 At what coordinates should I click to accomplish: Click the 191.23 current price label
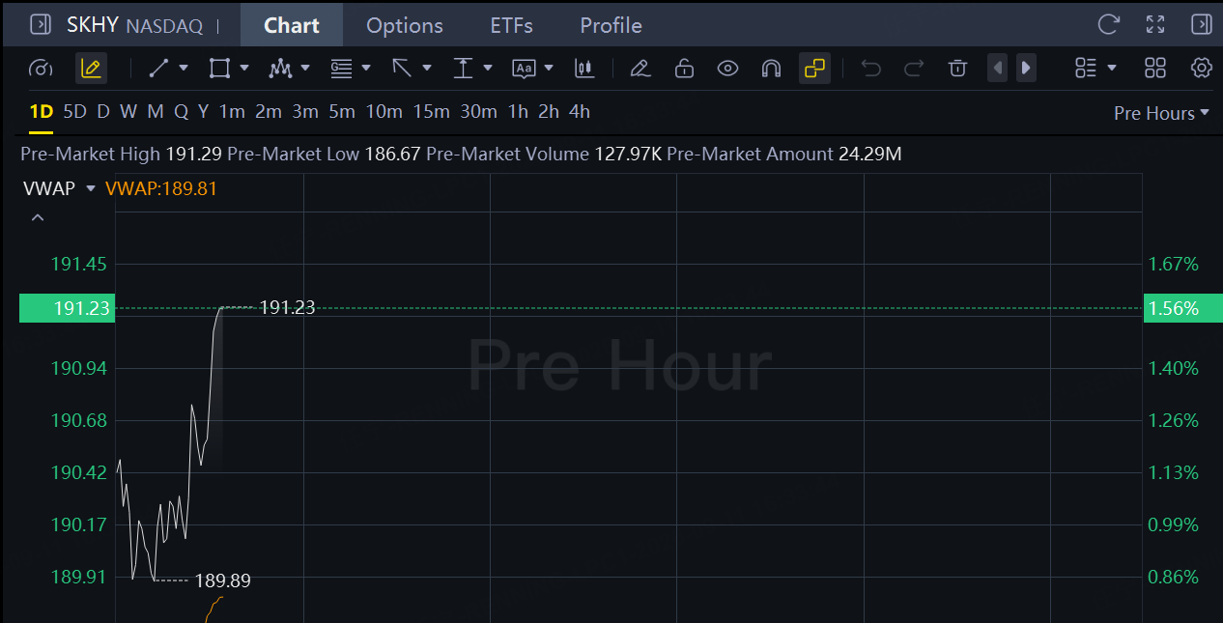click(67, 308)
